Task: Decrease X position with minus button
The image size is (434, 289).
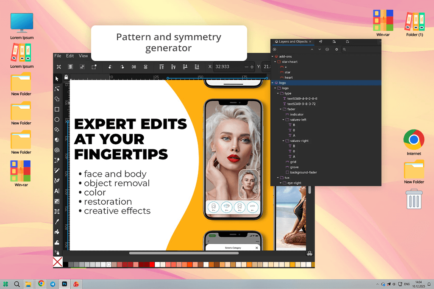Action: click(x=246, y=67)
